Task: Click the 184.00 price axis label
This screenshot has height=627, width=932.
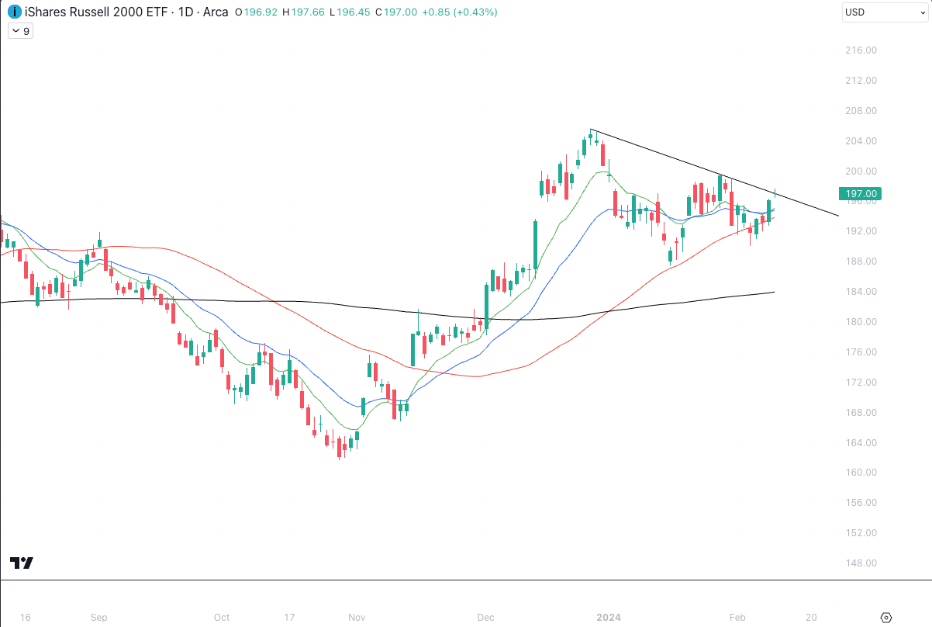Action: point(861,292)
